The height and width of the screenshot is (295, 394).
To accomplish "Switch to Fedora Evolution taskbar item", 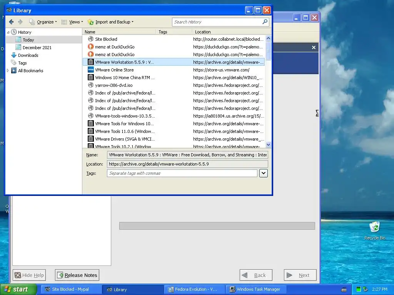I will pos(194,289).
